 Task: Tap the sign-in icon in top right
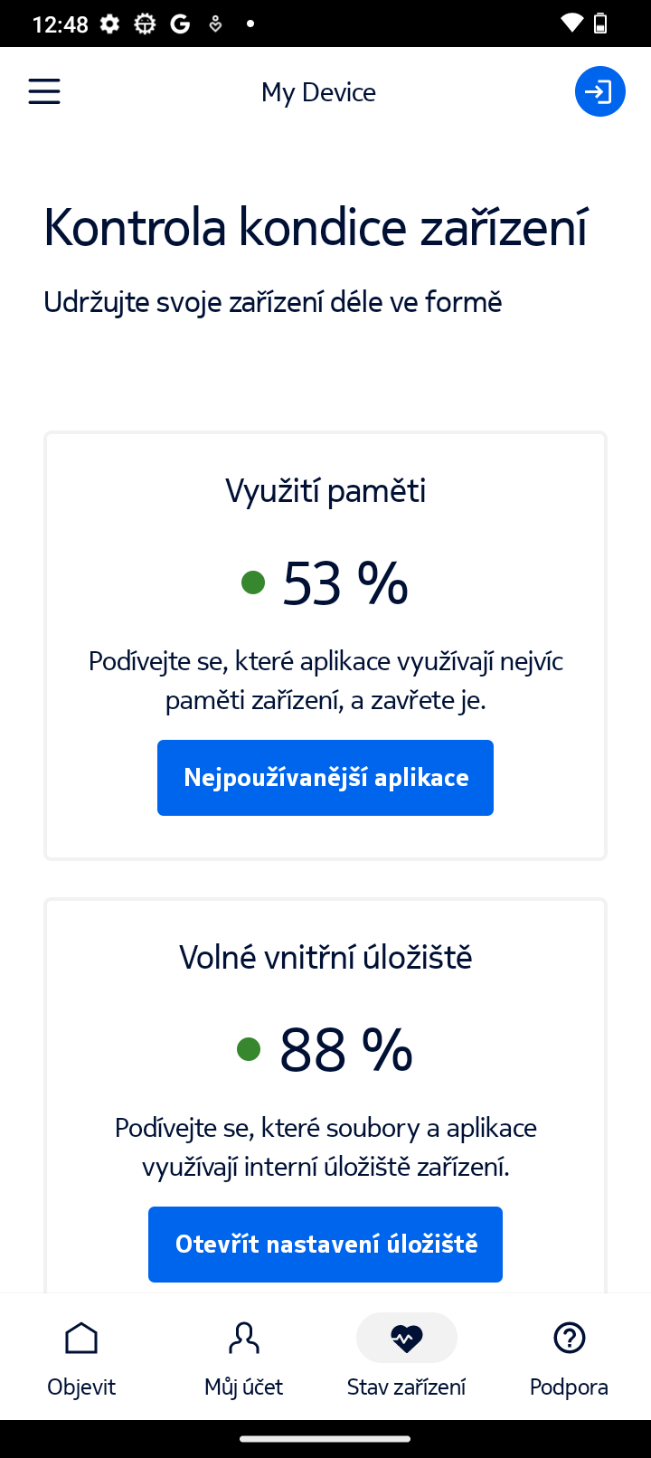pyautogui.click(x=599, y=90)
